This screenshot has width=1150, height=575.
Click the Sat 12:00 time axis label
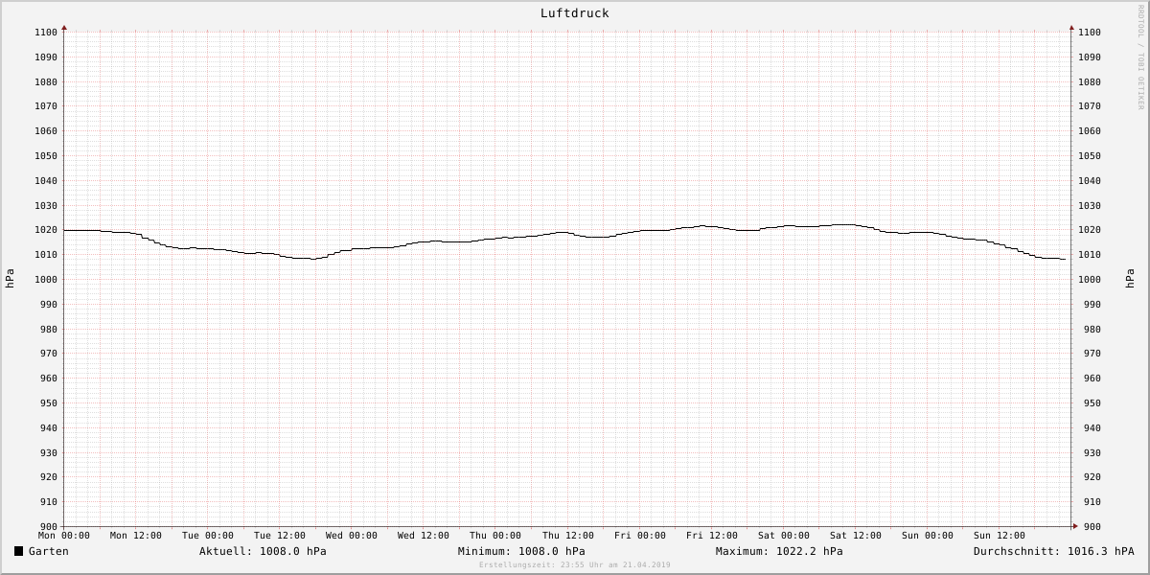856,536
